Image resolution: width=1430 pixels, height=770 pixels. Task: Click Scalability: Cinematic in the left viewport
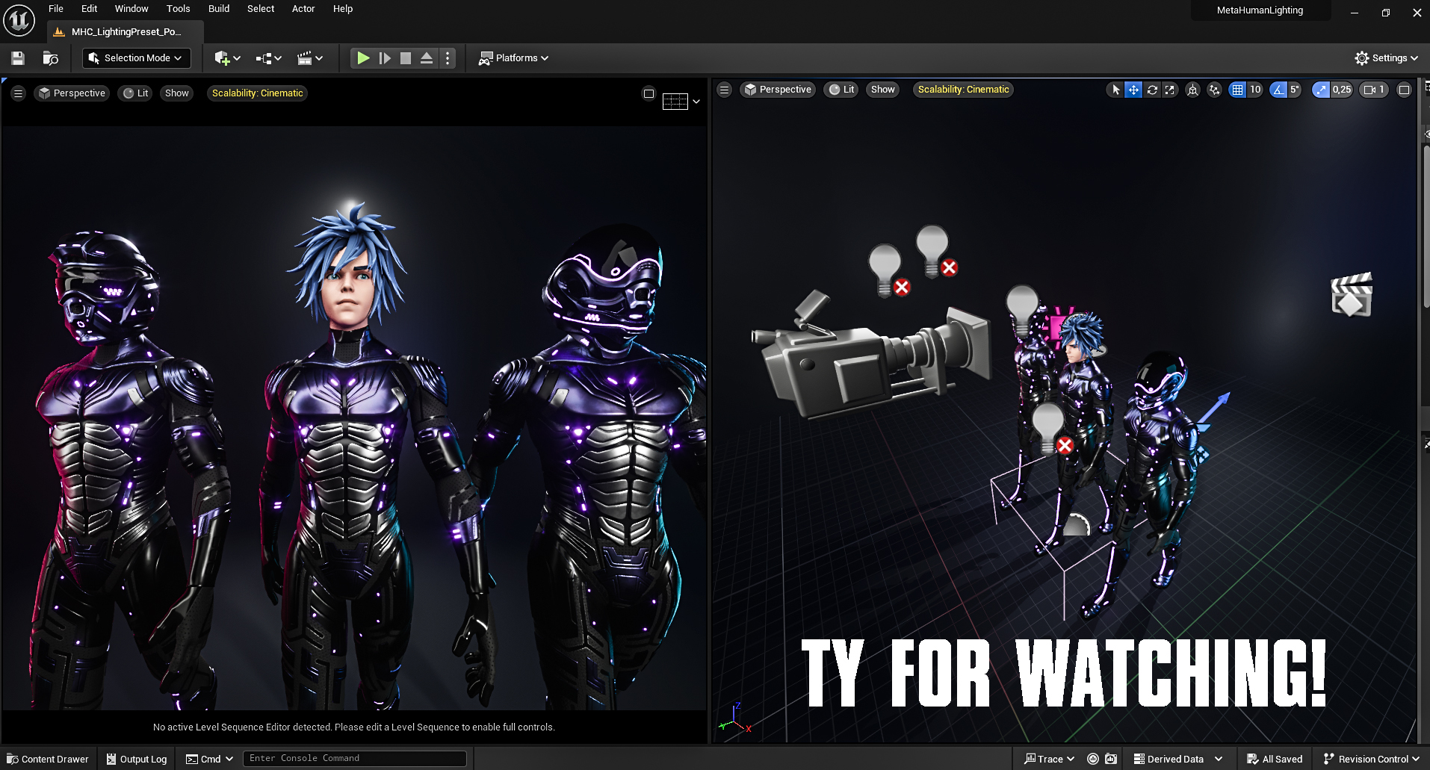tap(257, 93)
